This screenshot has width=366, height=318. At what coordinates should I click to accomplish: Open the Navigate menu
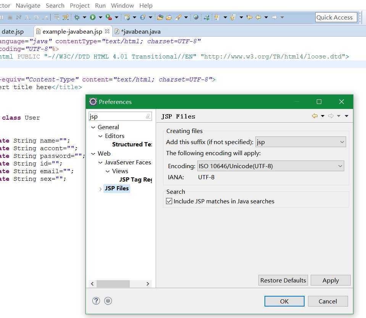(x=28, y=5)
